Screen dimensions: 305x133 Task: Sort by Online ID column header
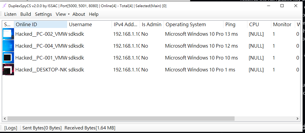tap(40, 24)
